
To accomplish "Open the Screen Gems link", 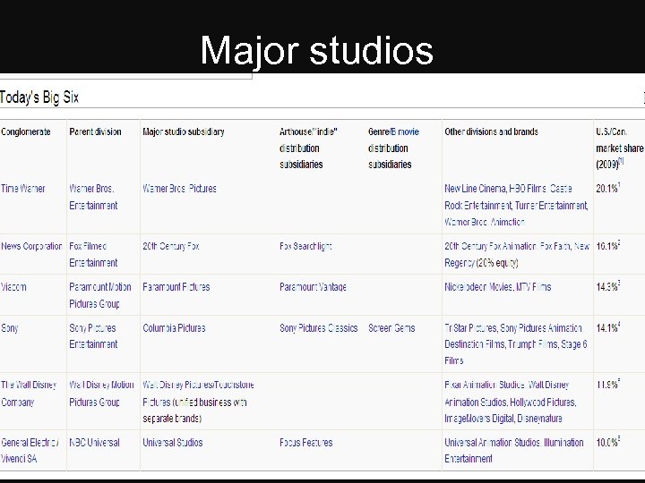I will point(391,327).
